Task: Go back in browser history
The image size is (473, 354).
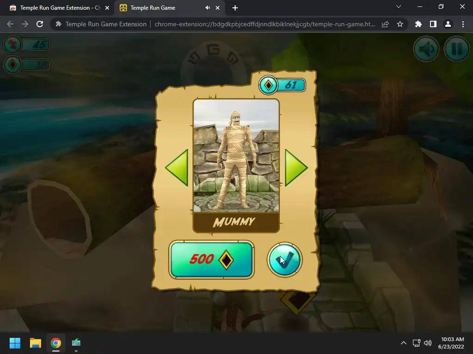Action: pyautogui.click(x=10, y=24)
